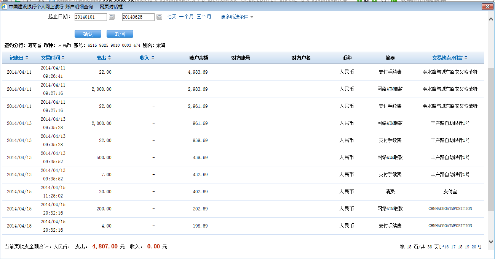Open the start date calendar picker
Screen dimensions: 495x259
112,17
